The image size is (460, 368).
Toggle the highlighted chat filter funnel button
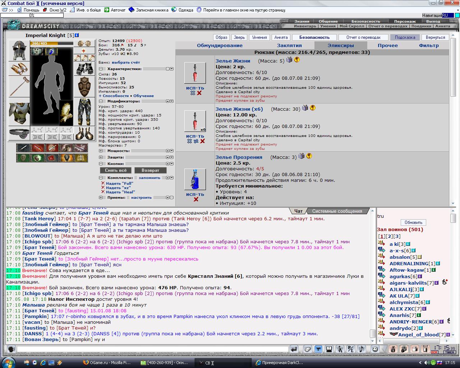(318, 349)
